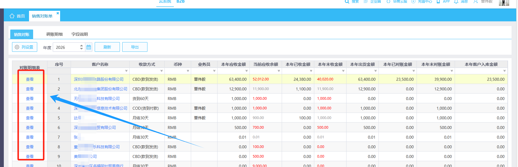Switch to 调账明细 sub-tab
The height and width of the screenshot is (167, 518).
pos(55,34)
